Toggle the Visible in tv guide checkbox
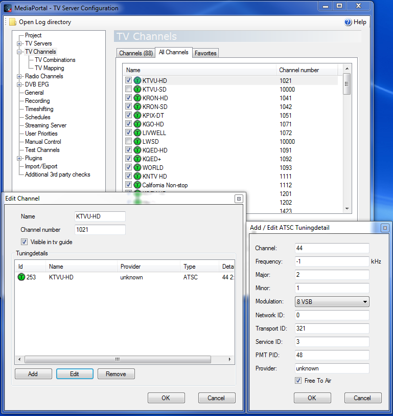The width and height of the screenshot is (393, 416). click(x=24, y=242)
